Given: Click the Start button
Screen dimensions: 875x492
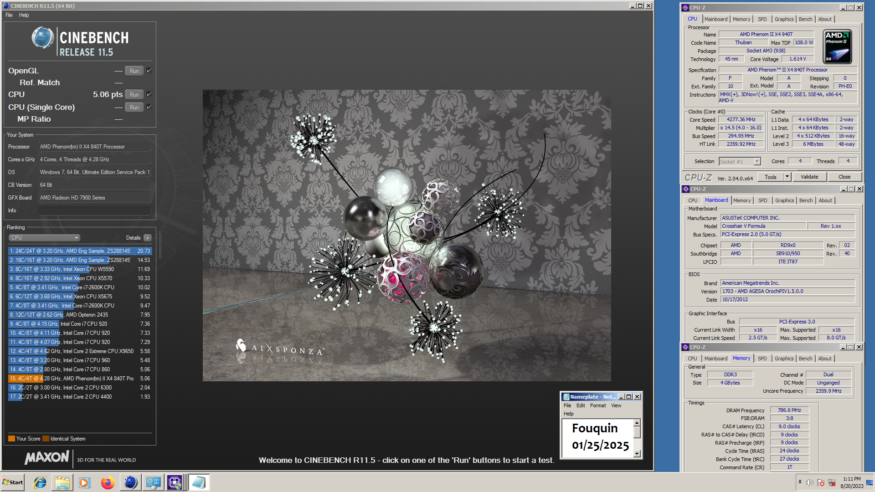Looking at the screenshot, I should click(x=13, y=482).
